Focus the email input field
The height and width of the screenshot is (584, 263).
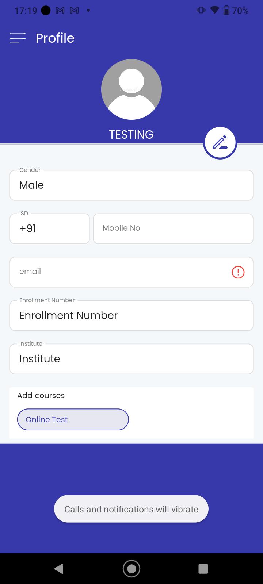[131, 272]
